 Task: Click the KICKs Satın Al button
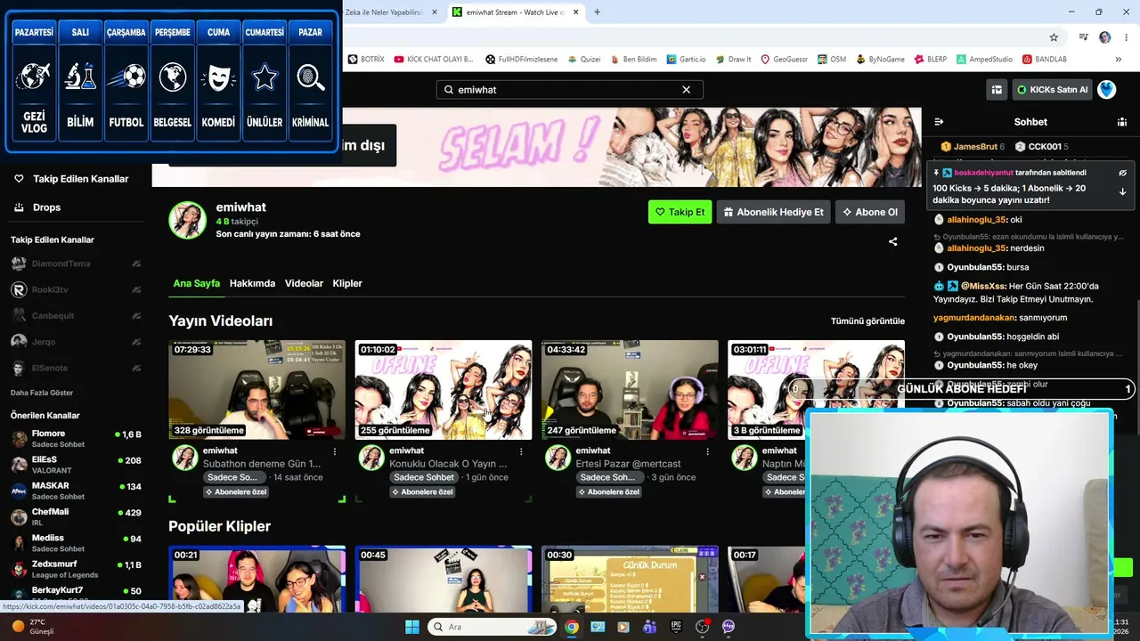pos(1052,90)
